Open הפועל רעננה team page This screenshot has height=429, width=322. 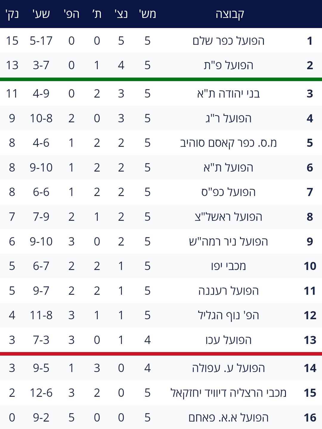(228, 291)
